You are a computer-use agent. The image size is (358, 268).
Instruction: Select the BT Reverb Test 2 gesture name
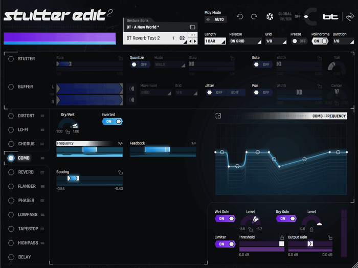(143, 38)
